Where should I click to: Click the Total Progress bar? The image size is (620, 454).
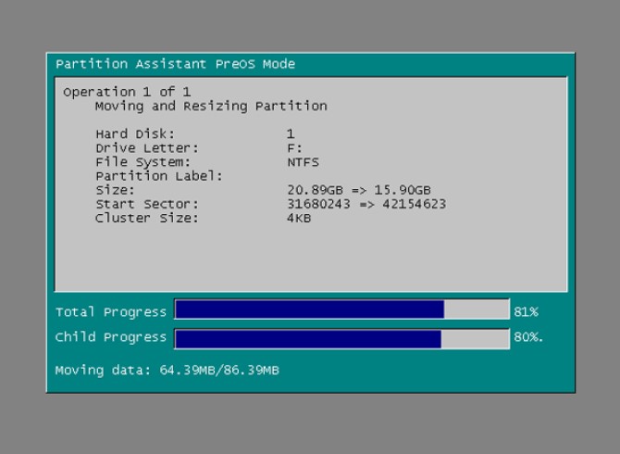342,309
